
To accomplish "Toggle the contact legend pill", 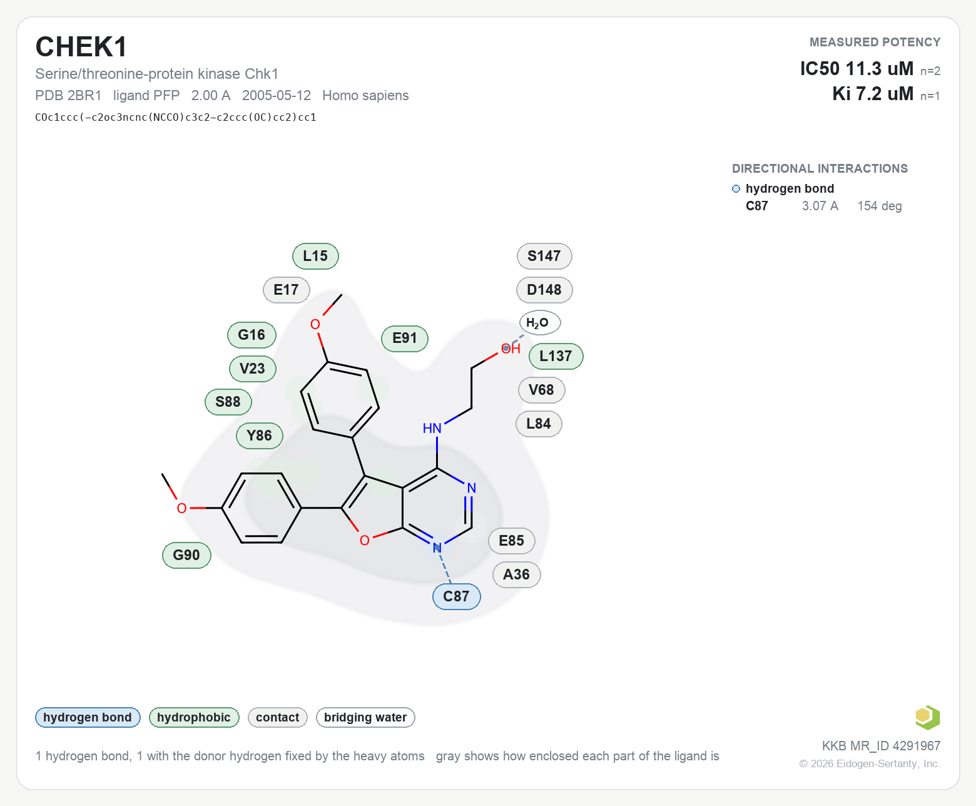I will tap(278, 717).
